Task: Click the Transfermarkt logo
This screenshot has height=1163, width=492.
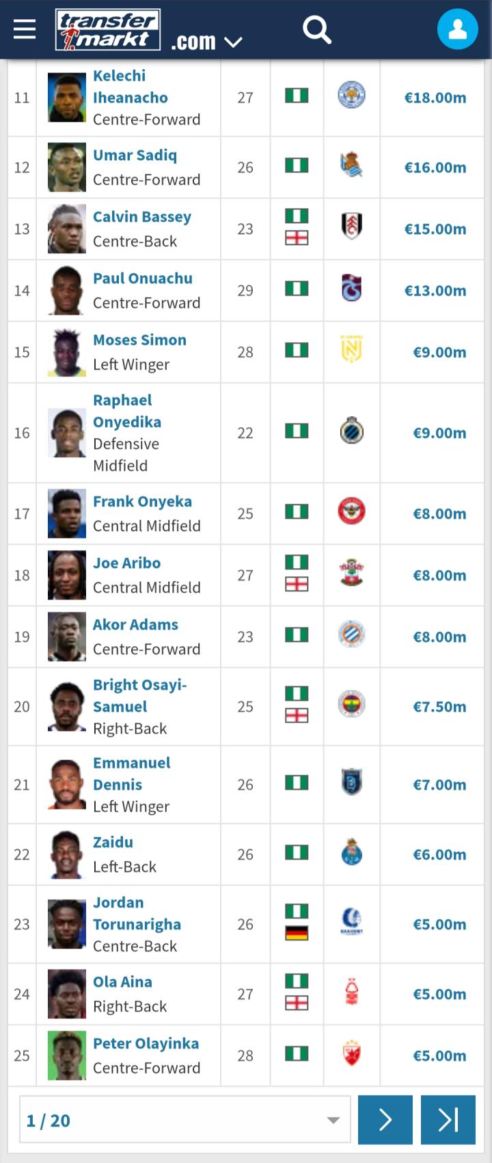Action: (108, 30)
